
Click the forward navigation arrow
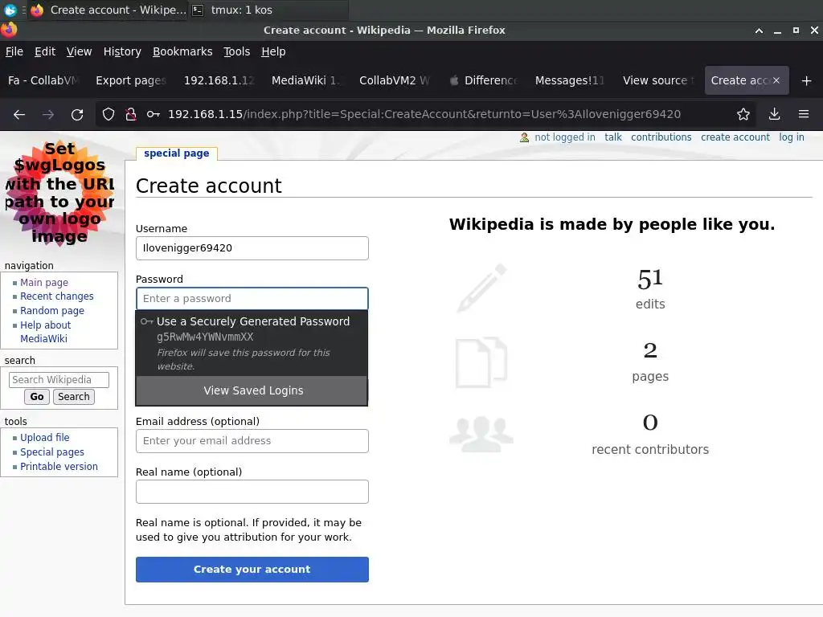point(48,114)
